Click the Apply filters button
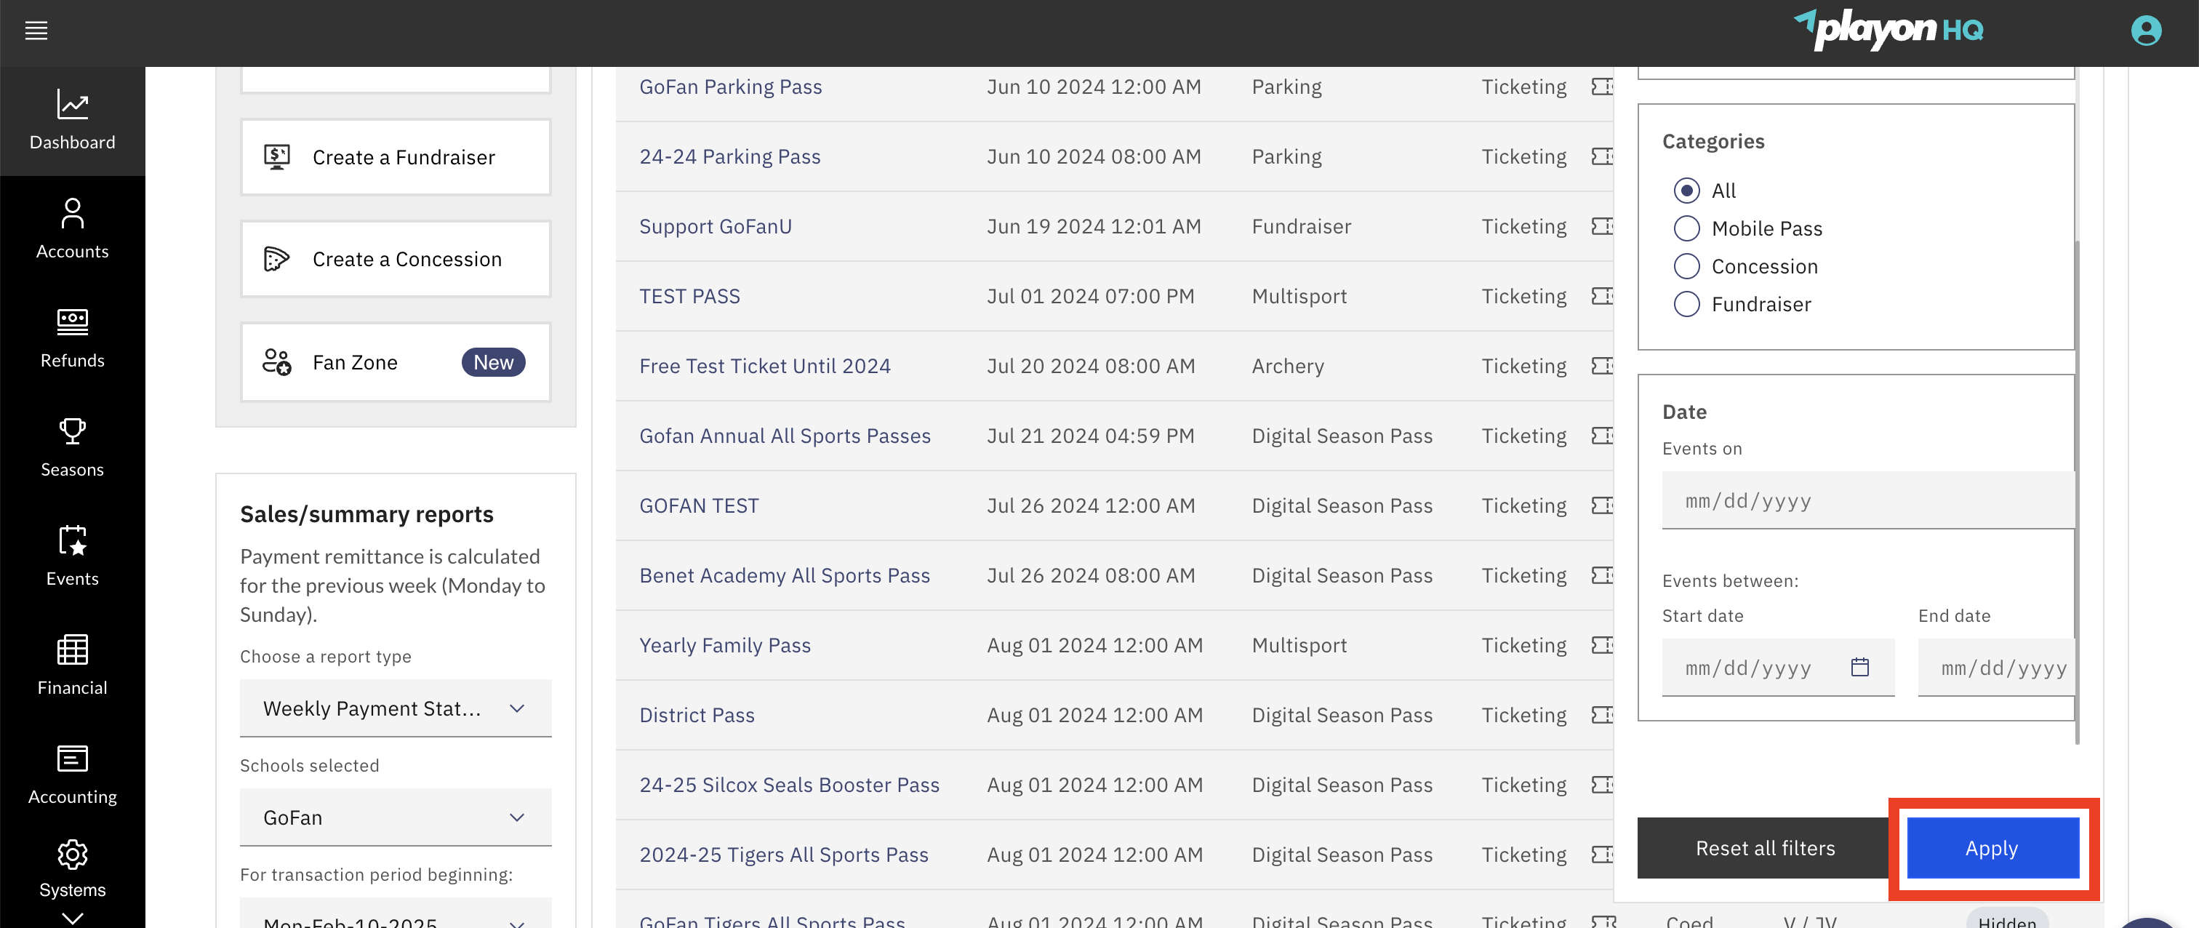2199x928 pixels. pos(1992,849)
